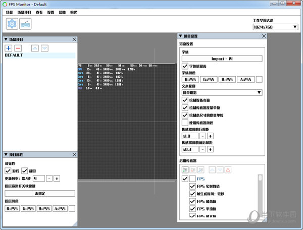Screen dimensions: 303x230
Task: Open the workspace size 1024x768 dropdown
Action: [x=275, y=27]
